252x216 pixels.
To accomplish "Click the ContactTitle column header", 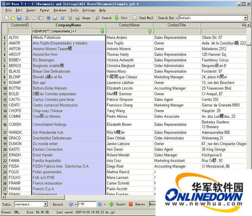I will pos(177,25).
